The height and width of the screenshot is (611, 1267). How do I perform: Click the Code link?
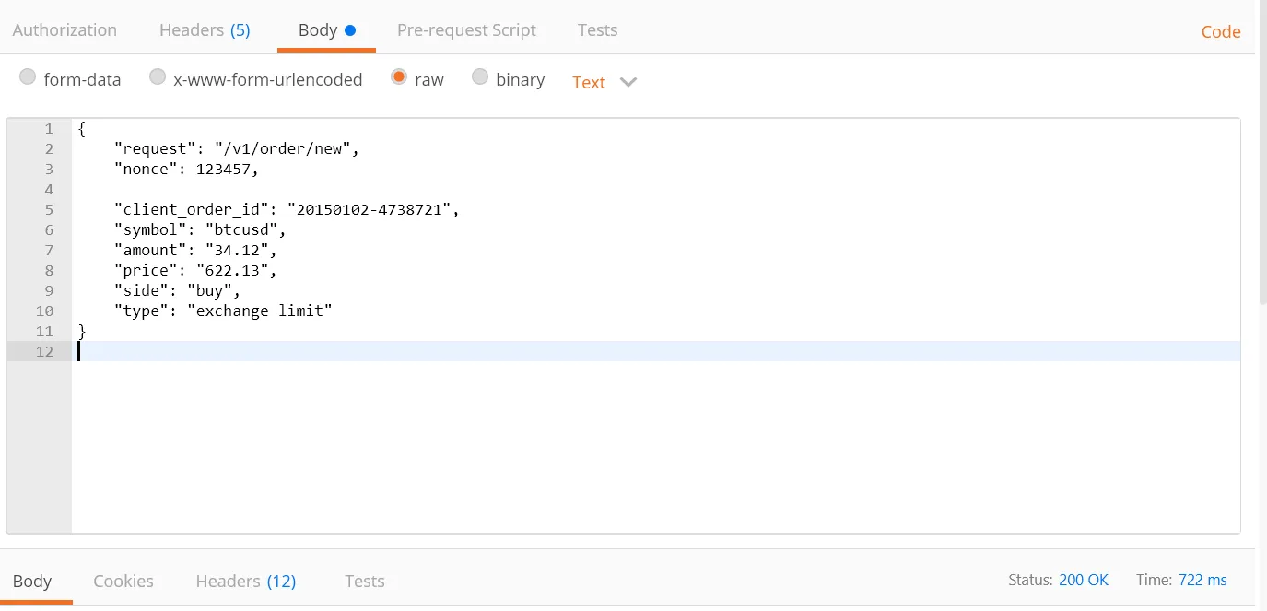click(1221, 32)
